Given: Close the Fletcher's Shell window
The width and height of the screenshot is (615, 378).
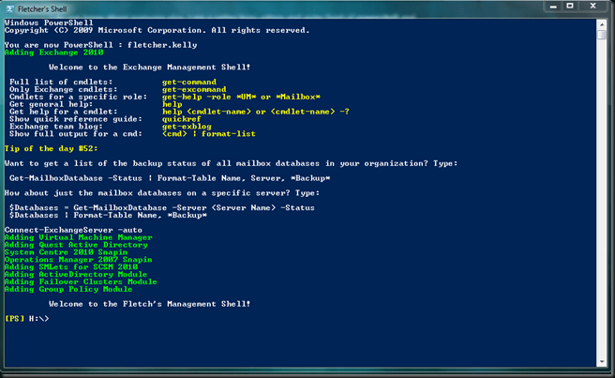Looking at the screenshot, I should pyautogui.click(x=592, y=7).
